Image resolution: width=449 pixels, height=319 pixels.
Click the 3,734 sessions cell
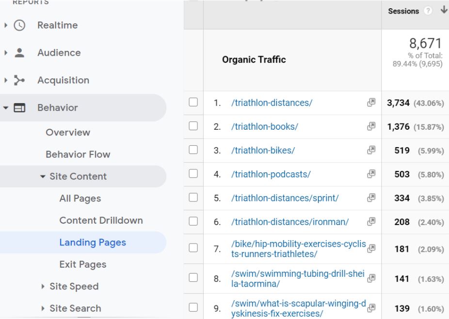tap(415, 103)
